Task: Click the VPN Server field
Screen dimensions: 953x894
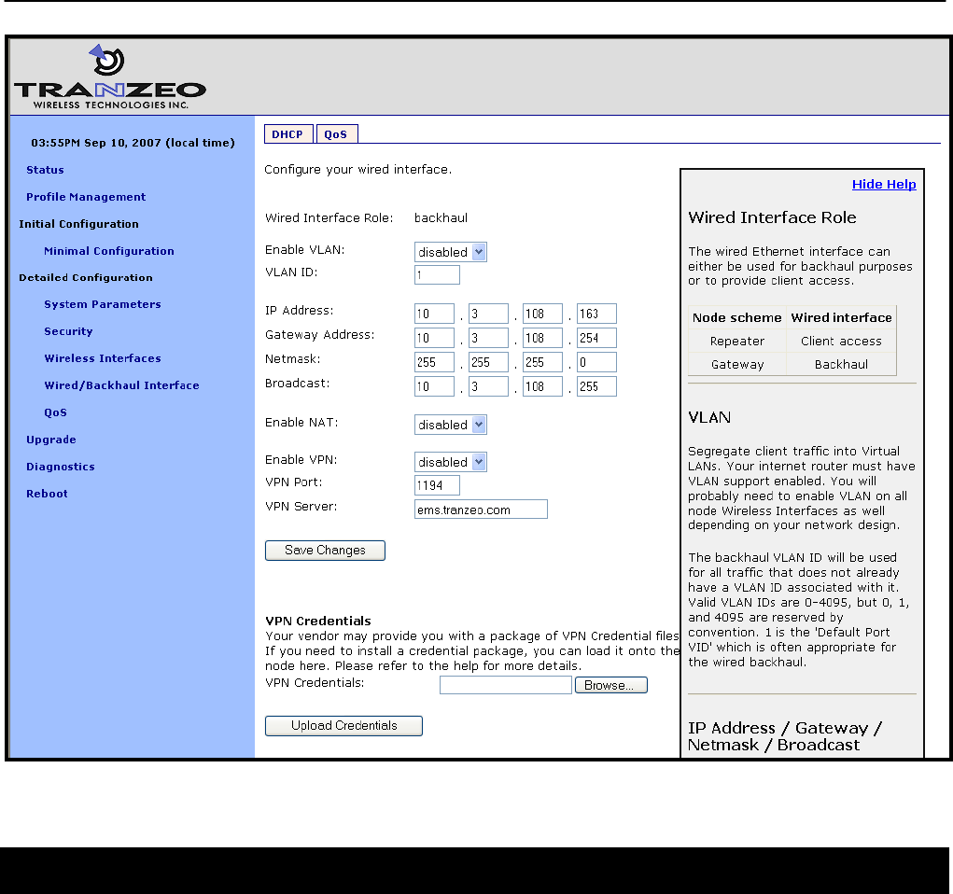Action: coord(481,510)
